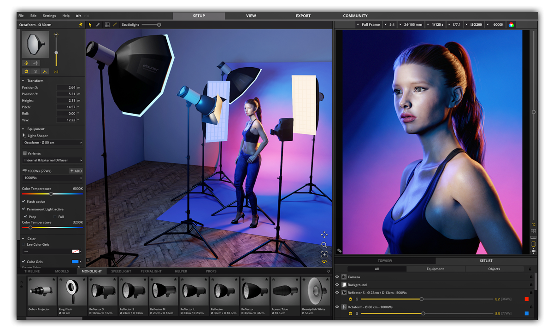Image resolution: width=553 pixels, height=334 pixels.
Task: Enable the Lee Color Gels checkbox
Action: [24, 244]
